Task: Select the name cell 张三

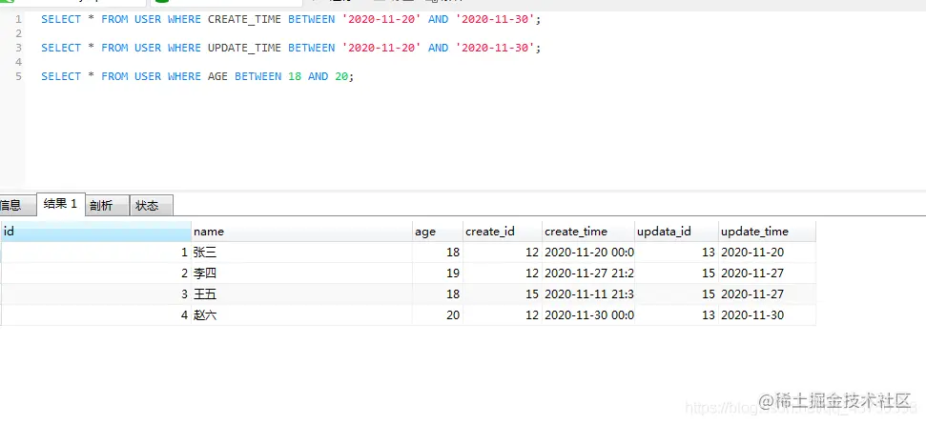Action: pyautogui.click(x=301, y=253)
